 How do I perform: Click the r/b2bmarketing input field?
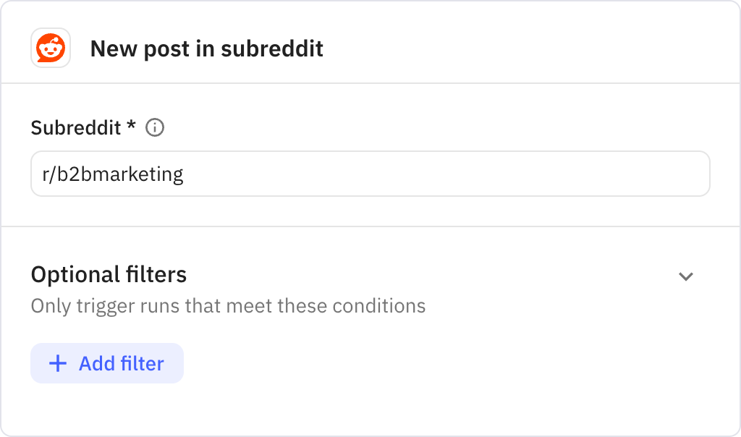[x=370, y=173]
